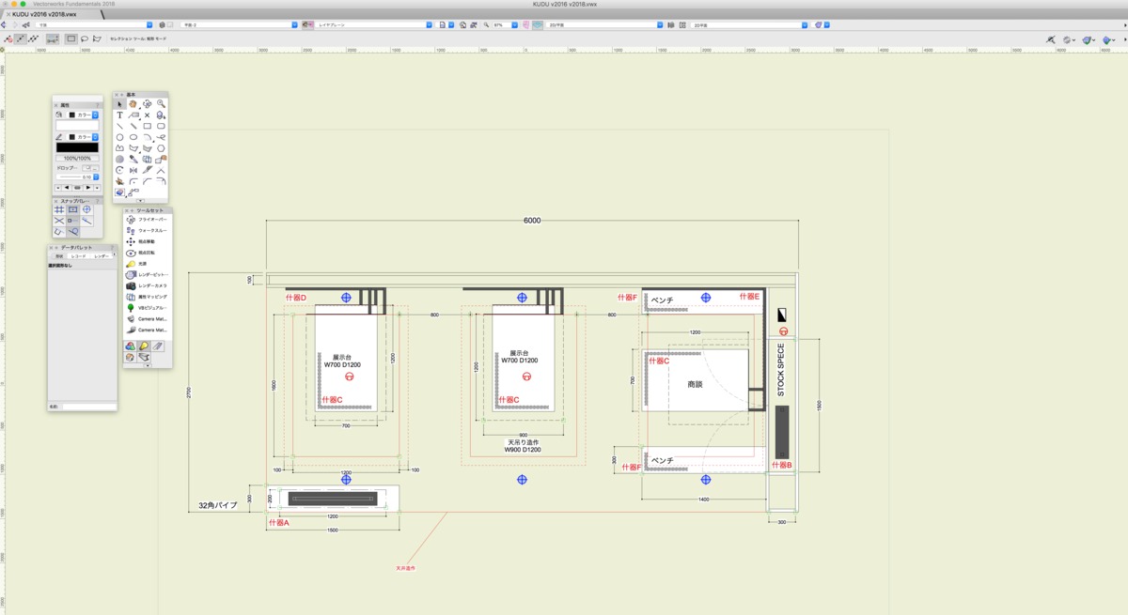The height and width of the screenshot is (615, 1128).
Task: Open the レイヤプレーン plane dropdown
Action: pyautogui.click(x=373, y=25)
